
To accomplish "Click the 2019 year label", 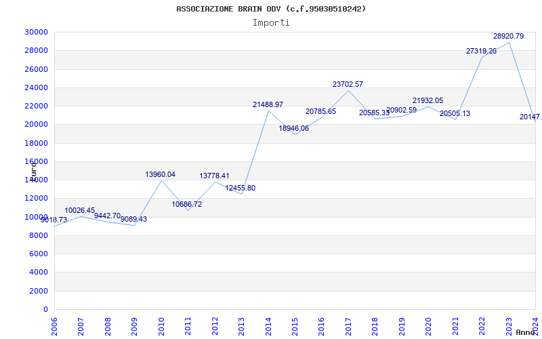I will 402,325.
